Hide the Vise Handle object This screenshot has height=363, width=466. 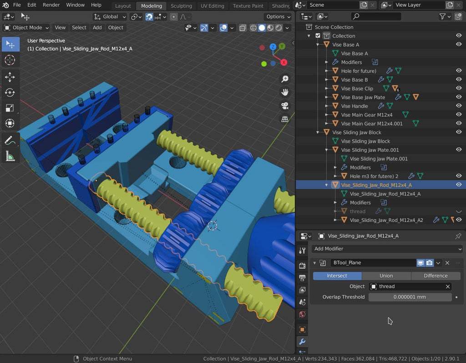[459, 106]
